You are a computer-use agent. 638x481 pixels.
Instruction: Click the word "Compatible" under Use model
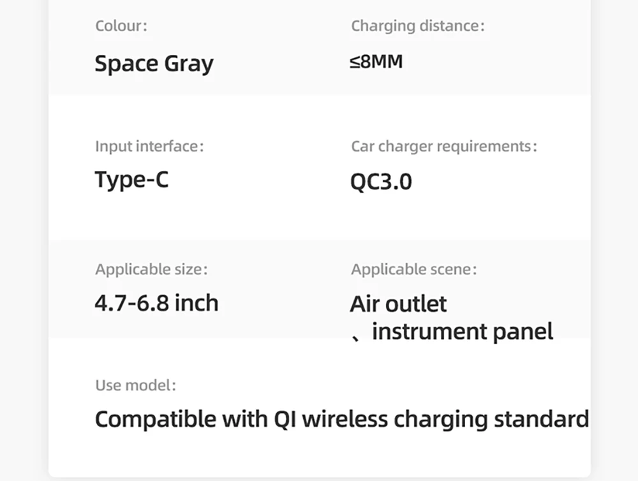156,419
